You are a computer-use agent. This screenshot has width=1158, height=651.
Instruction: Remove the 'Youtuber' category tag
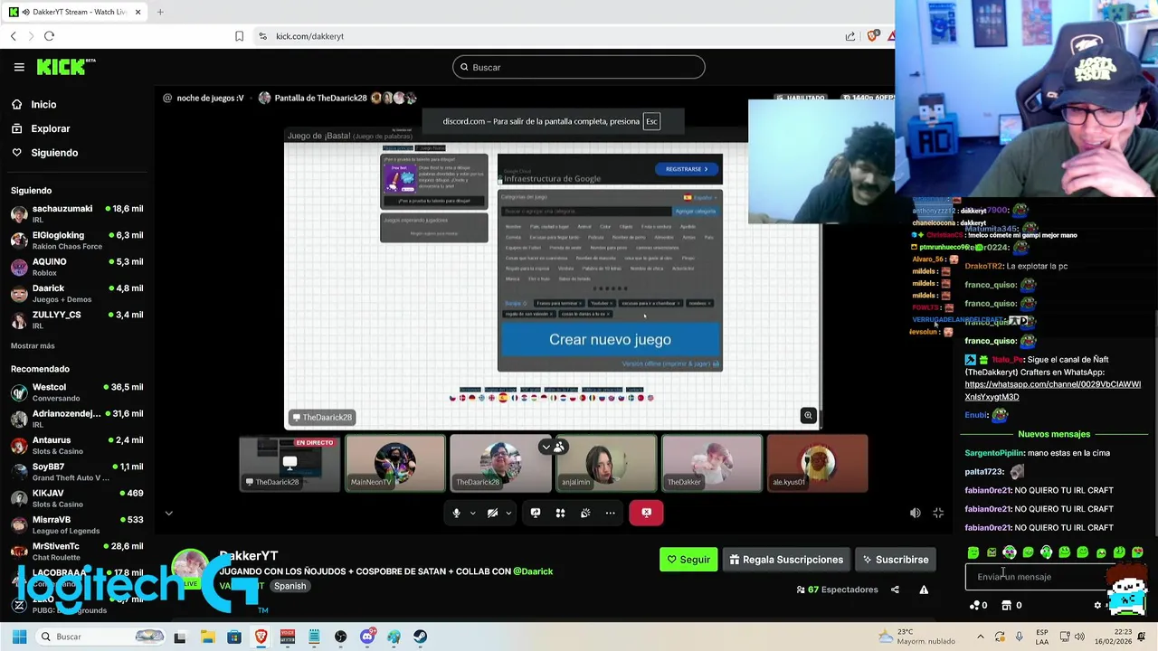coord(612,304)
